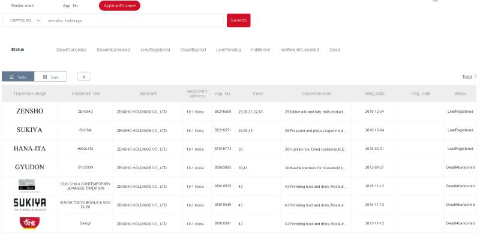
Task: Click the Trademark Text column header
Action: 85,94
